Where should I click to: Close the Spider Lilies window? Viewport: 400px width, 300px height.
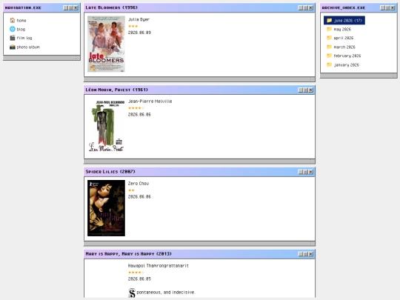click(x=310, y=172)
